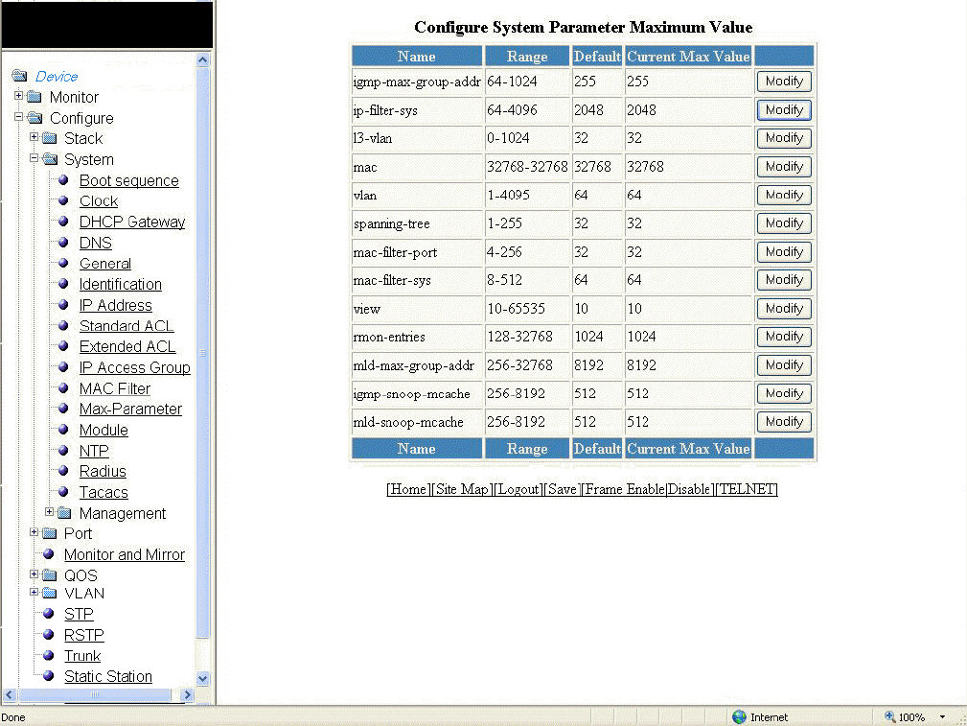Click the sidebar scroll up arrow
967x726 pixels.
(x=202, y=60)
